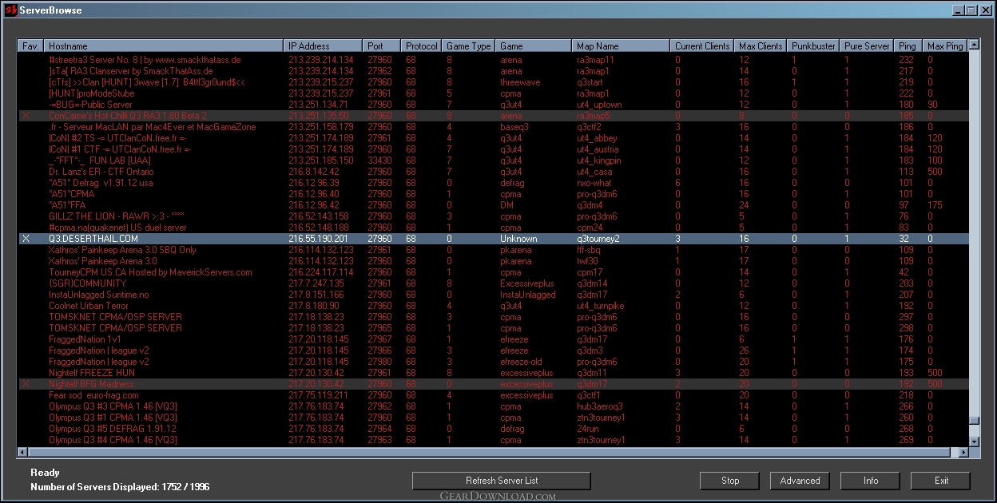The image size is (997, 503).
Task: Click the horizontal scrollbar thumb
Action: point(489,453)
